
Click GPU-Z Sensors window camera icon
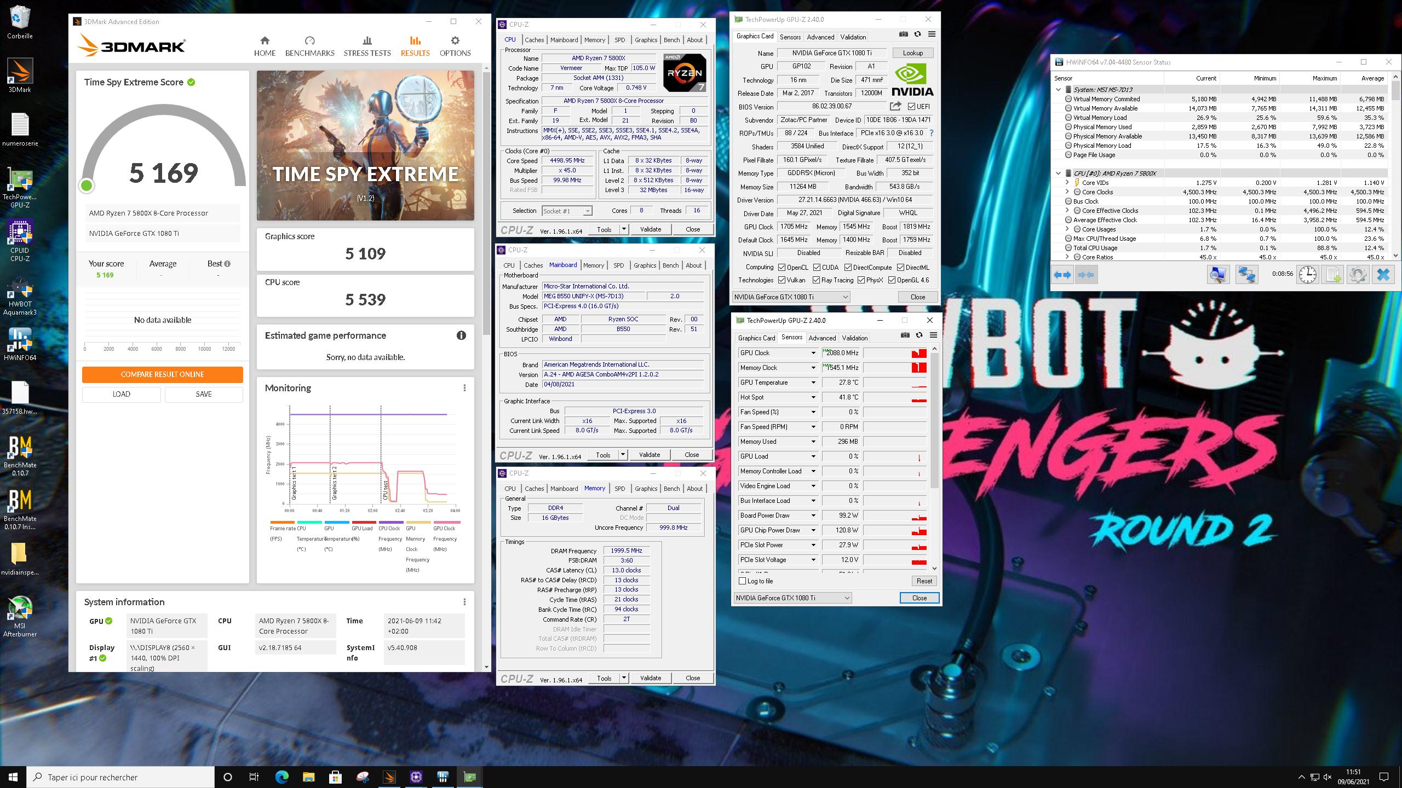(905, 335)
